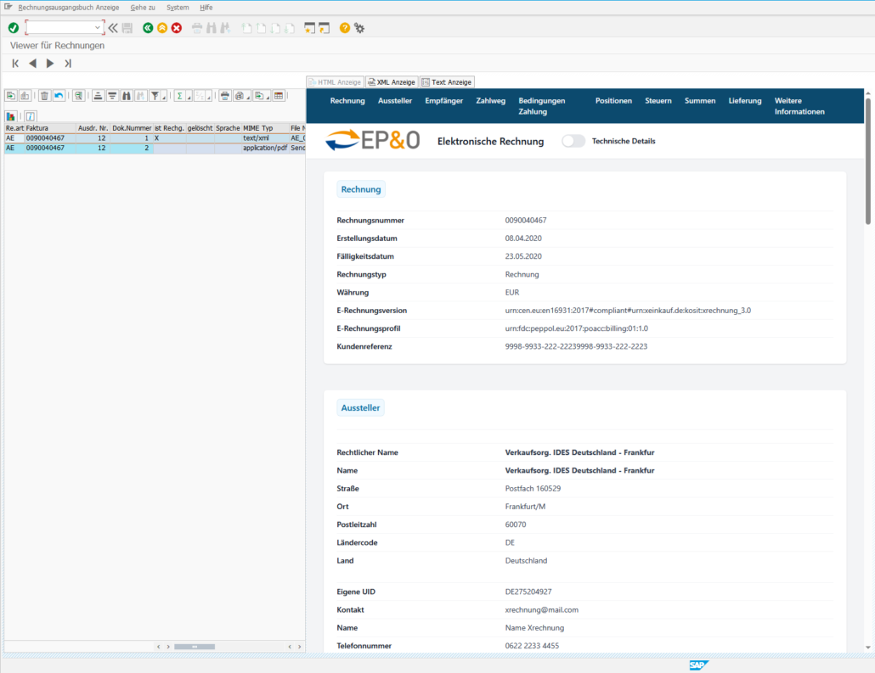
Task: Click the green Enter checkmark icon
Action: click(x=14, y=28)
